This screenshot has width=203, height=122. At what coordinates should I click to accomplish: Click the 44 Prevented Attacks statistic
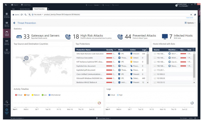137,36
